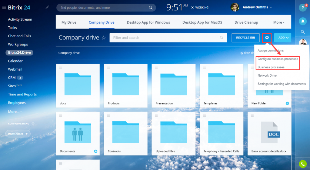Open the ADD dropdown button
This screenshot has height=170, width=310.
click(283, 38)
